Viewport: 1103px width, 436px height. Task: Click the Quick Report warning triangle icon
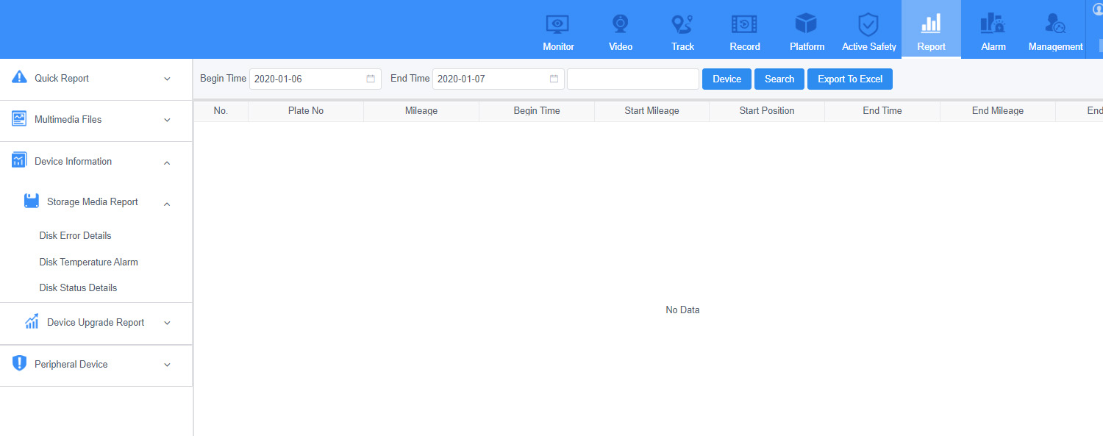(x=20, y=78)
